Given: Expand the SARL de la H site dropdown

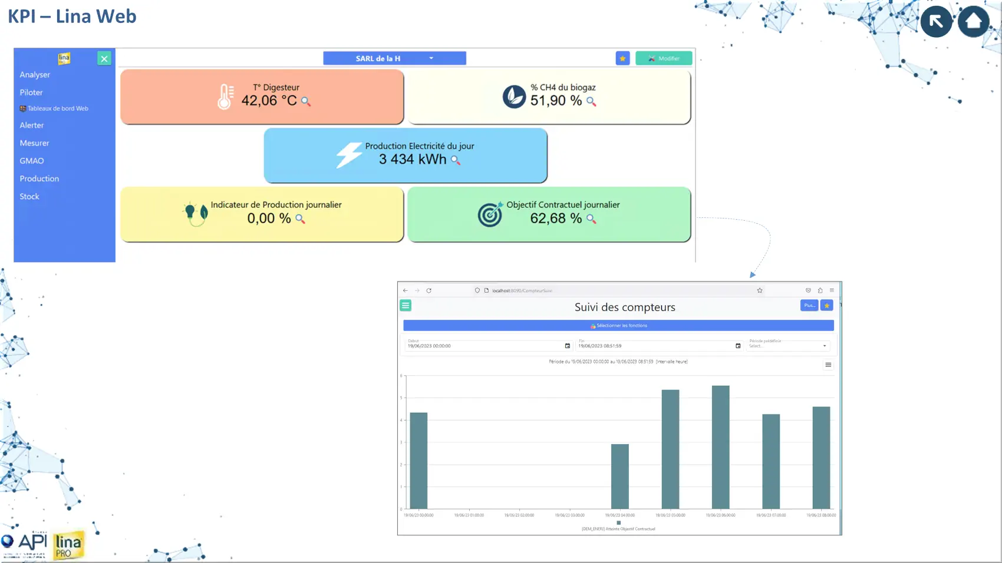Looking at the screenshot, I should (x=394, y=58).
